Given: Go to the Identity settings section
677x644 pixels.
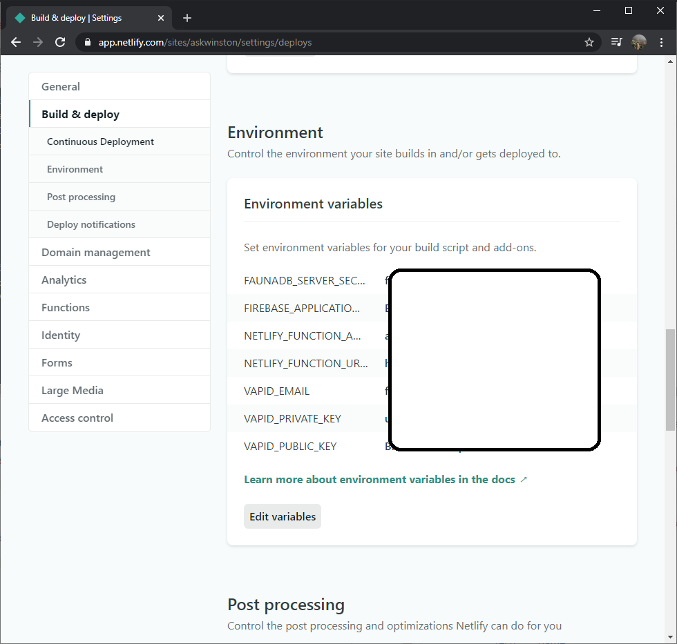Looking at the screenshot, I should tap(60, 335).
